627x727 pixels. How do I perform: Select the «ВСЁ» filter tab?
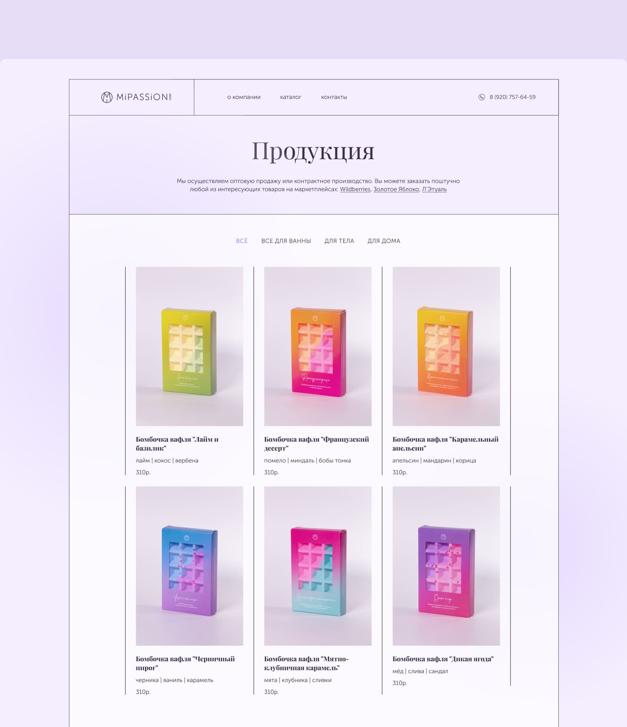click(242, 241)
